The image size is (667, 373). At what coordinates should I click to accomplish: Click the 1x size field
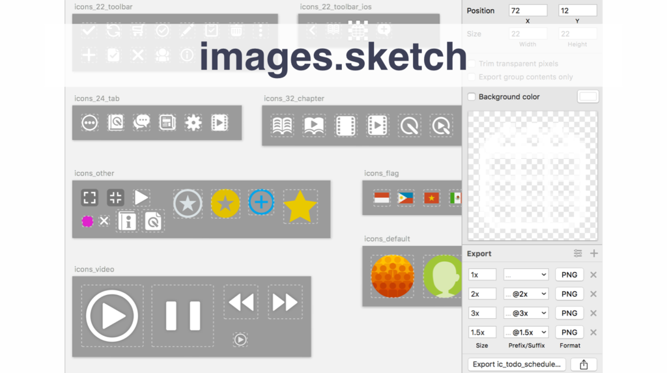tap(482, 275)
